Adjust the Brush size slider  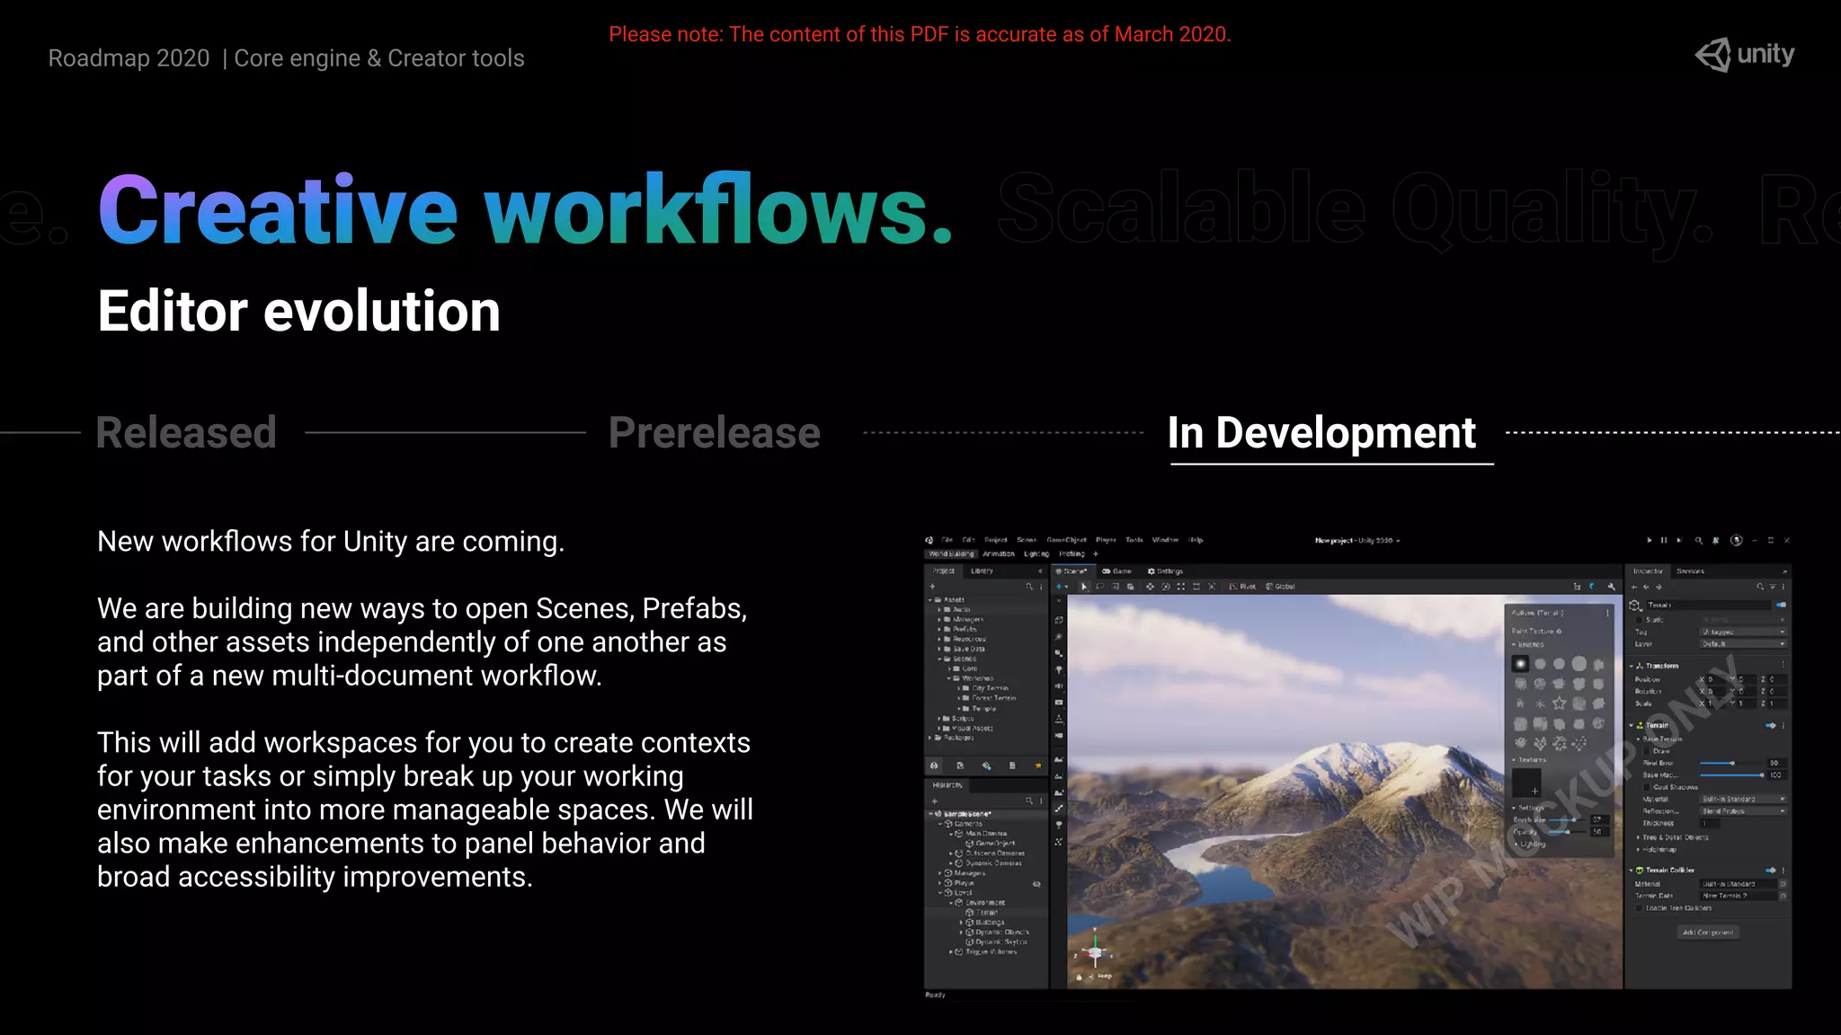pos(1568,820)
